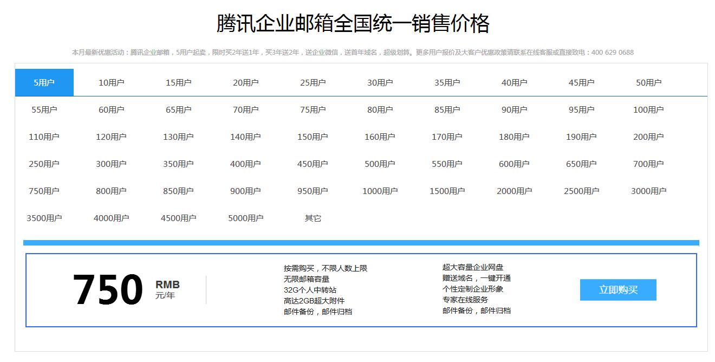The width and height of the screenshot is (715, 362).
Task: Select the 1000用户 tier
Action: (380, 191)
